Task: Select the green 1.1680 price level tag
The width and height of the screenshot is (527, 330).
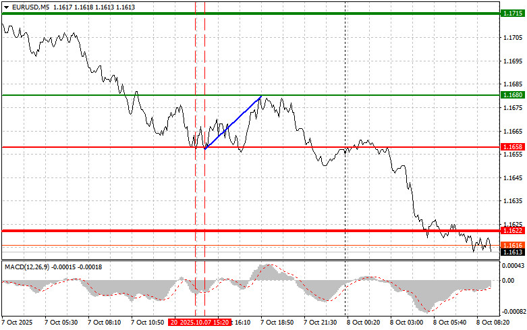Action: pos(512,95)
